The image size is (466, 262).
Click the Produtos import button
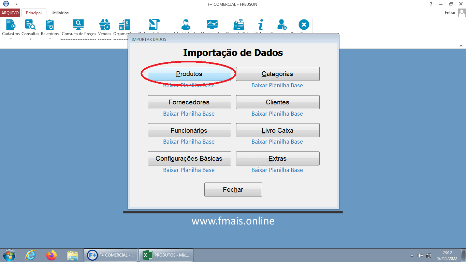[x=189, y=74]
